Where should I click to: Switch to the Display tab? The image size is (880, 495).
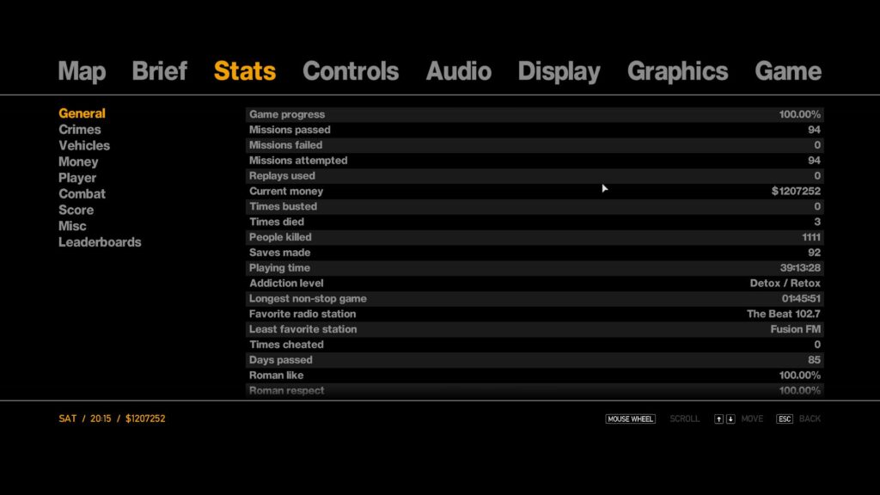click(559, 71)
